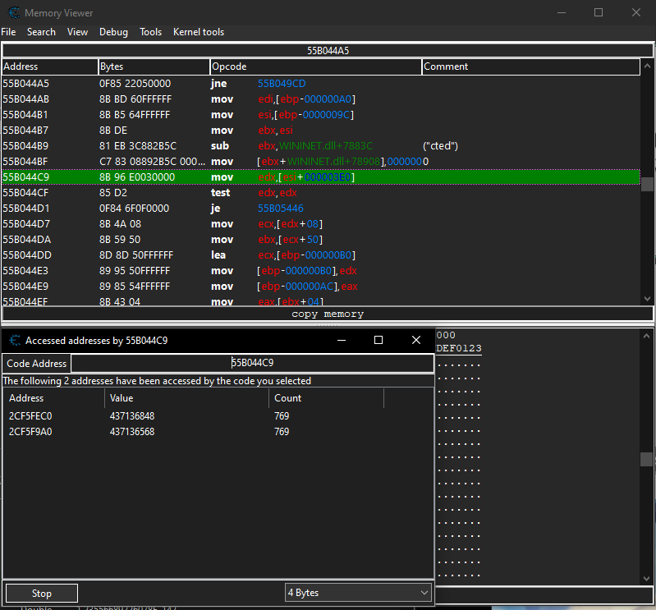Select the value 437136568
656x610 pixels.
[x=132, y=431]
